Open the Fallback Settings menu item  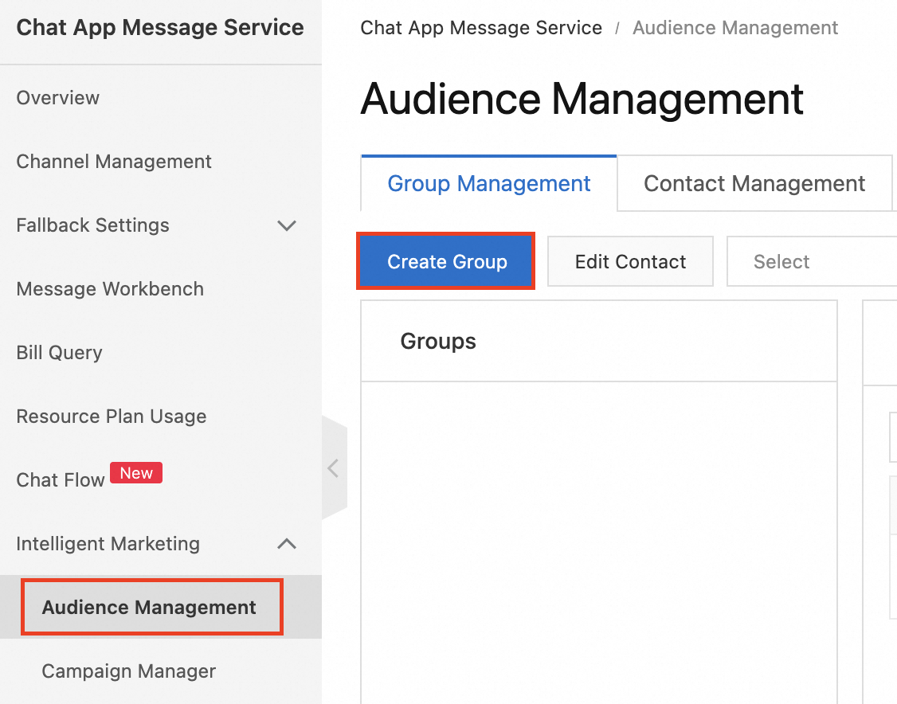click(92, 225)
